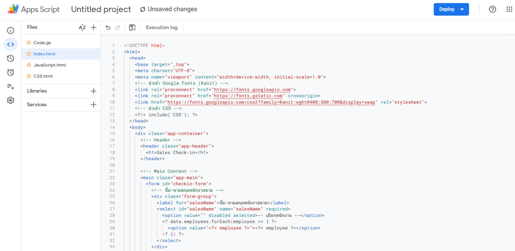
Task: Open the Deploy dropdown button
Action: 451,10
